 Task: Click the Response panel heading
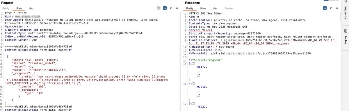tap(193, 3)
